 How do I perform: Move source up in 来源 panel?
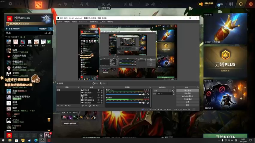(x=94, y=106)
